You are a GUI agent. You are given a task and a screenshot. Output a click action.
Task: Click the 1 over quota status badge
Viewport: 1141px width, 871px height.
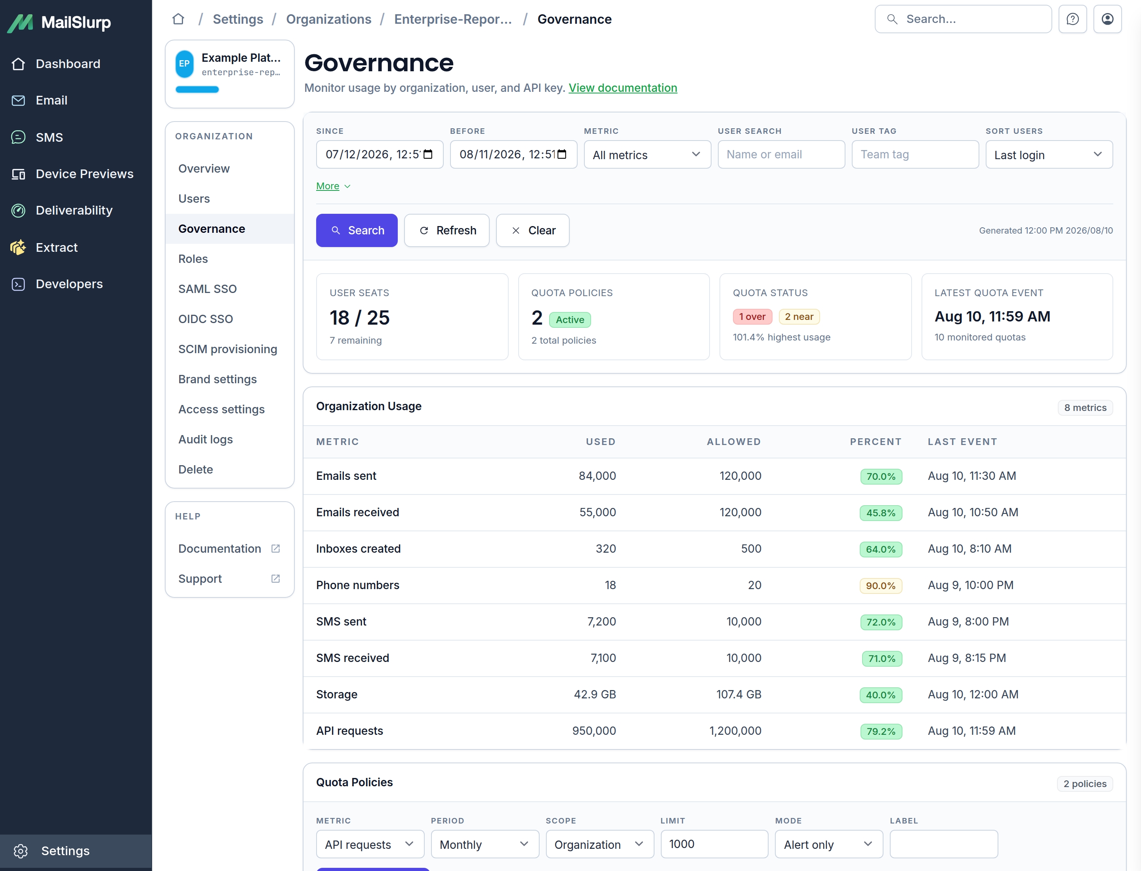pos(752,317)
